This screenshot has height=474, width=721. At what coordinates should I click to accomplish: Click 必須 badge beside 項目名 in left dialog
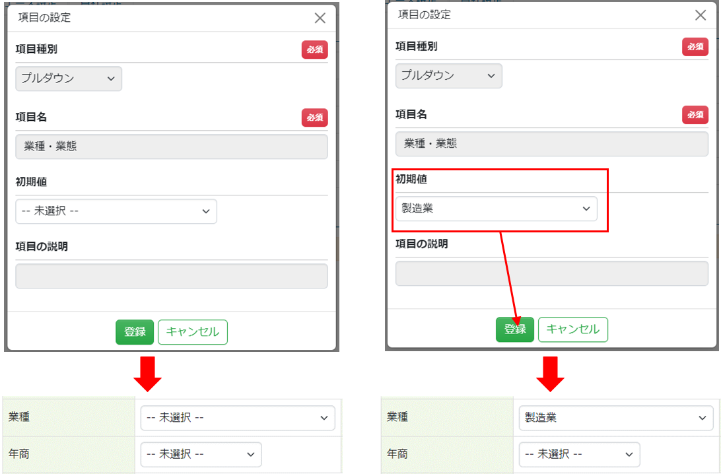click(314, 118)
